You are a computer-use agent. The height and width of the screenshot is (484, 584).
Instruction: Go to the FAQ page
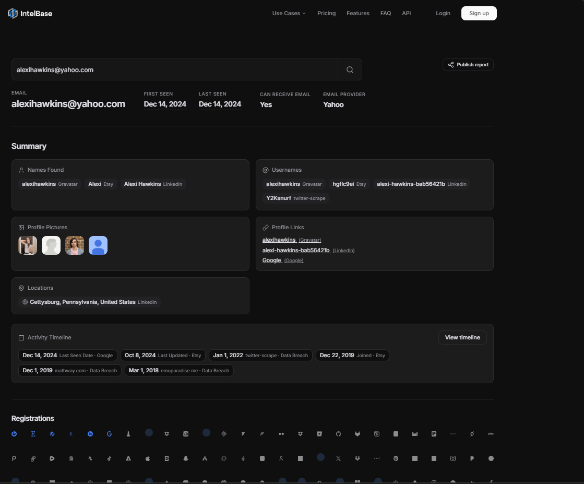(x=386, y=13)
